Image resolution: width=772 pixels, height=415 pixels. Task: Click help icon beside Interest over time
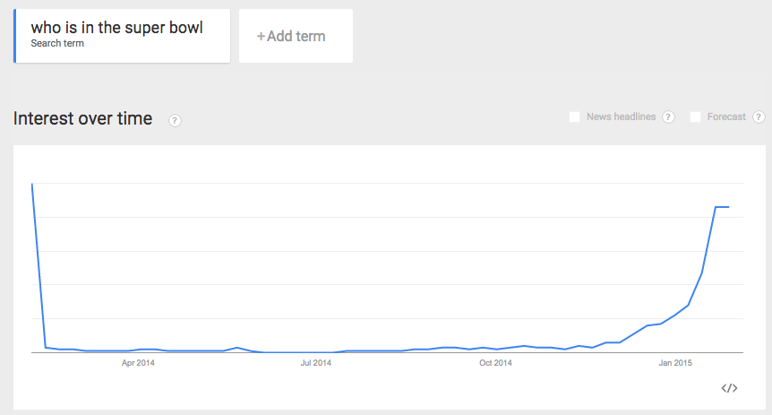pos(176,120)
